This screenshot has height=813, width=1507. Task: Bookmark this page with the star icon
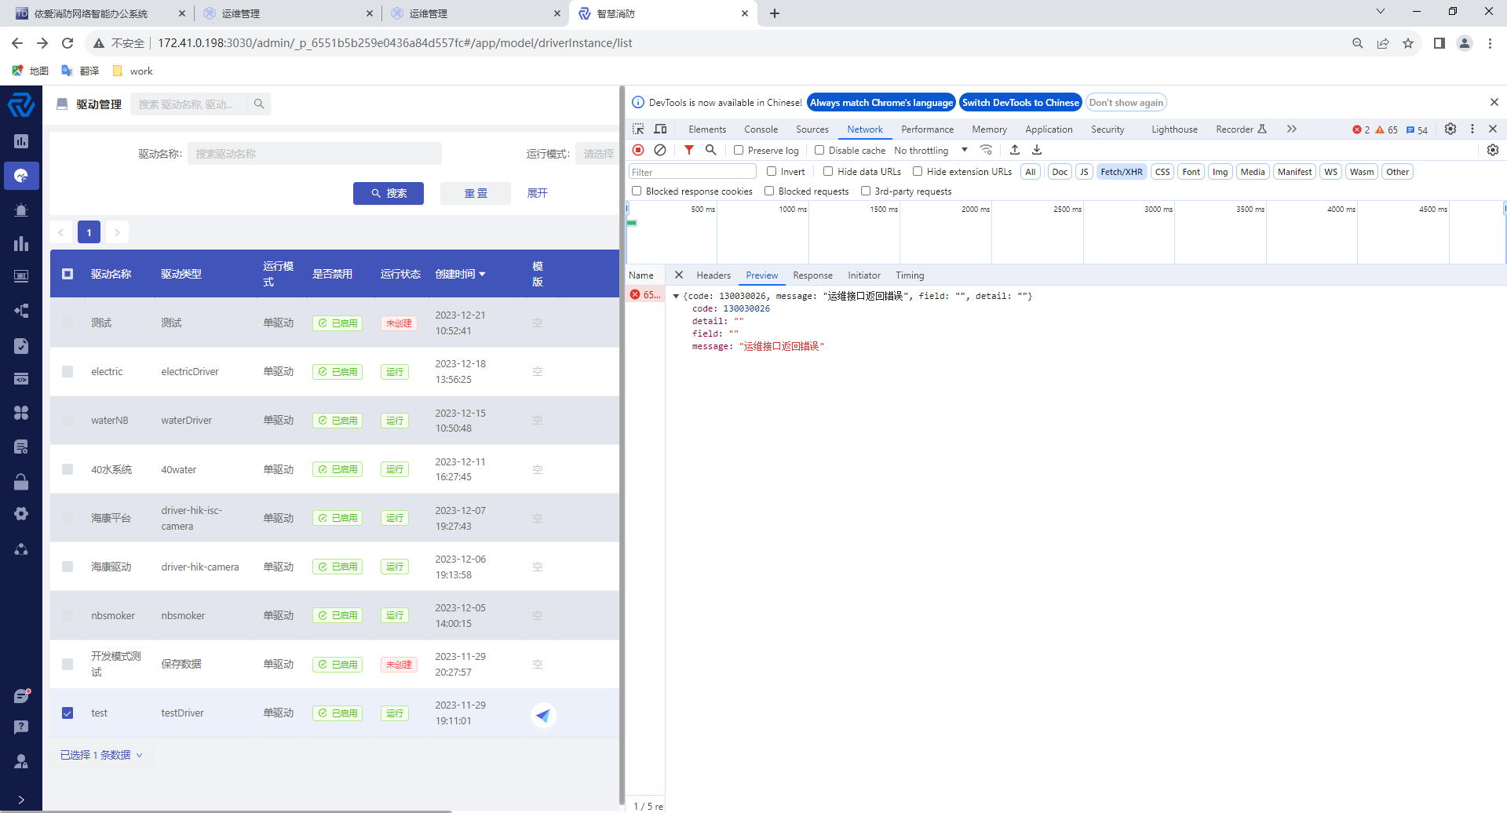click(x=1408, y=43)
